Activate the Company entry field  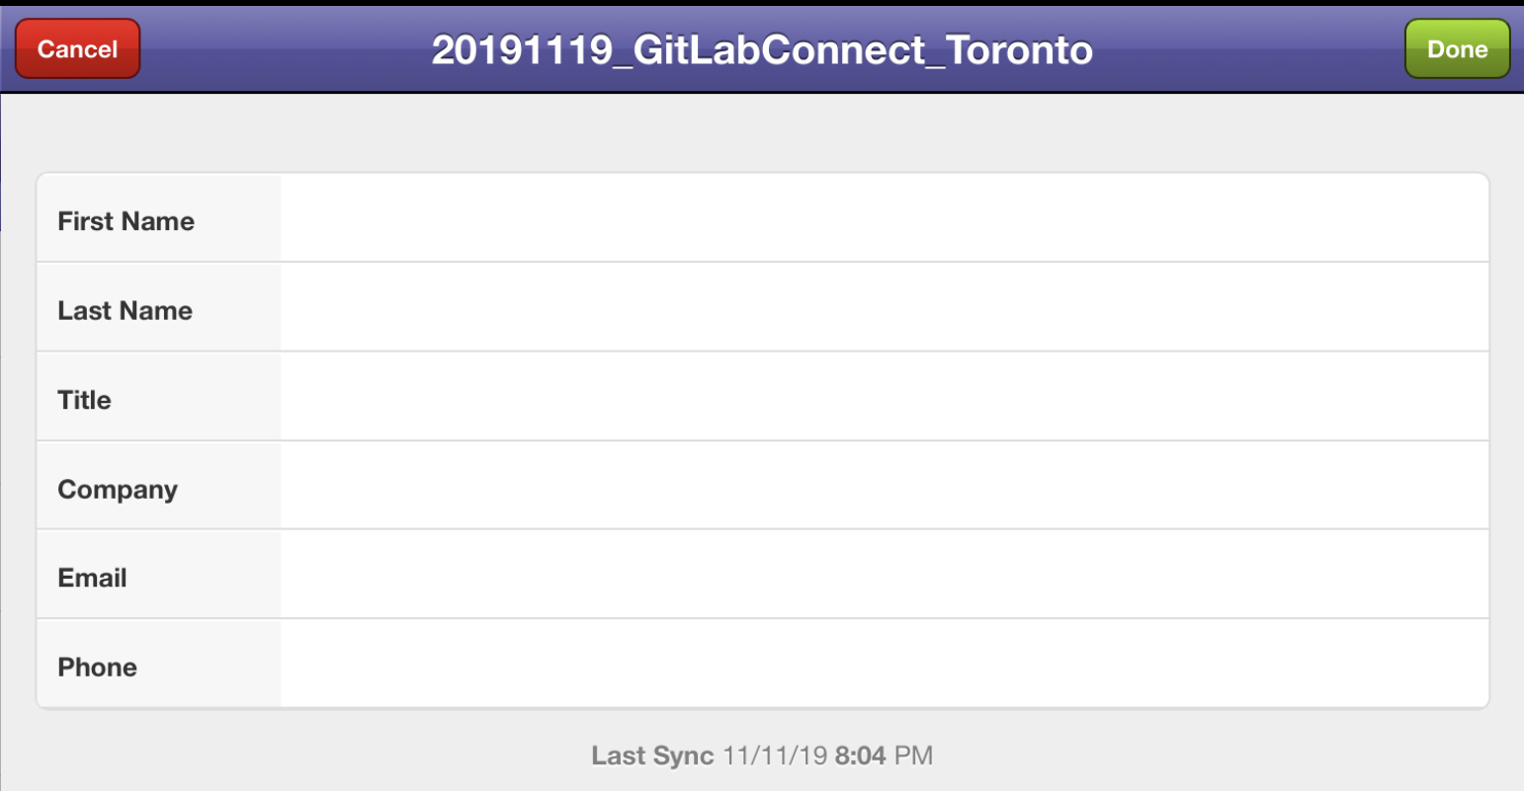tap(885, 486)
